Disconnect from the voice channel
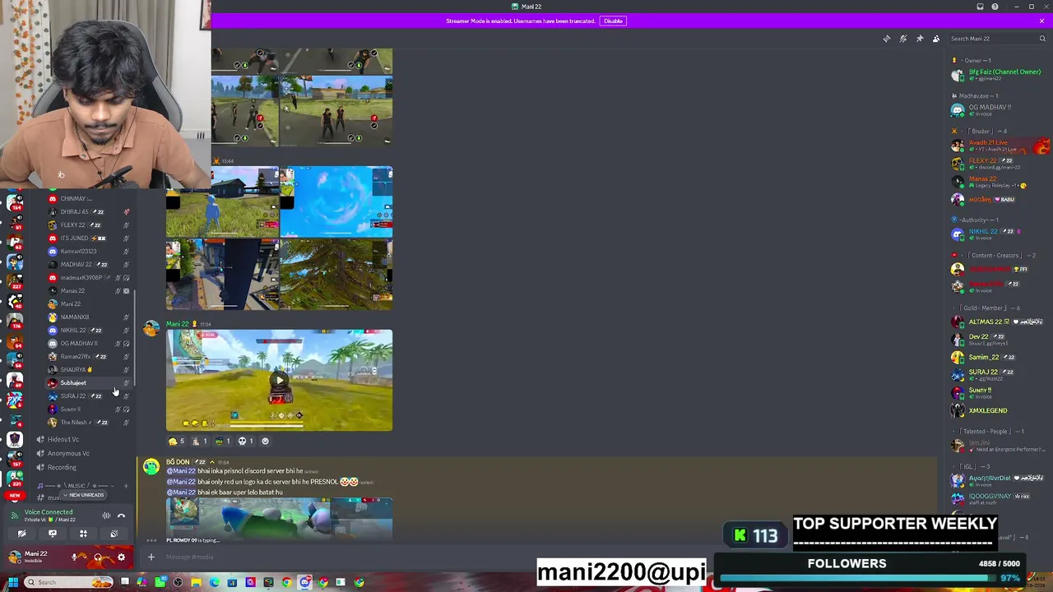The width and height of the screenshot is (1053, 592). (121, 516)
